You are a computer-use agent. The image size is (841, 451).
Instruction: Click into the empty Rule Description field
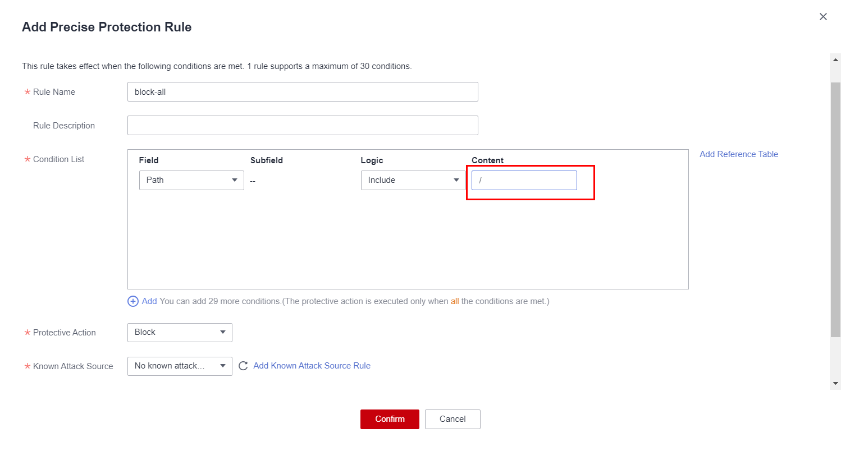click(303, 126)
